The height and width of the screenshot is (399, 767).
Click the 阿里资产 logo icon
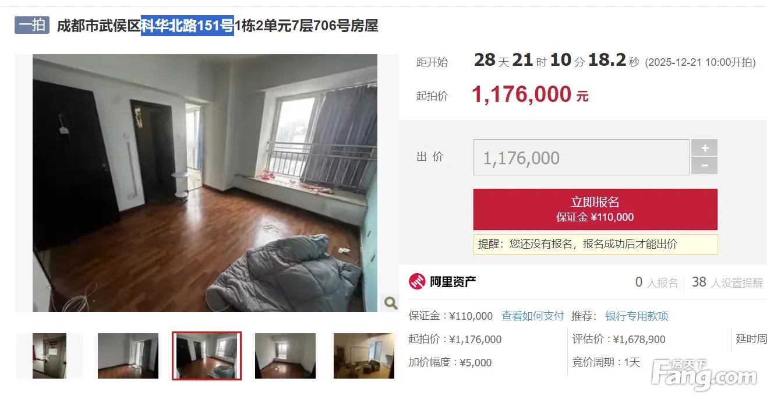pos(417,282)
